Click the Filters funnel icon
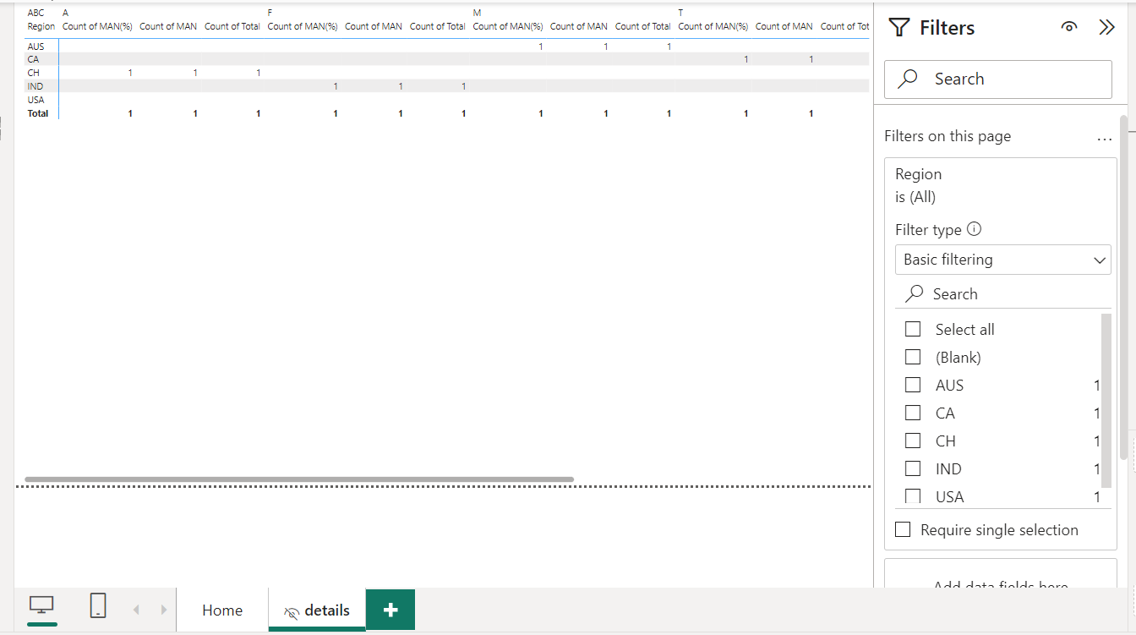The image size is (1136, 635). 899,28
